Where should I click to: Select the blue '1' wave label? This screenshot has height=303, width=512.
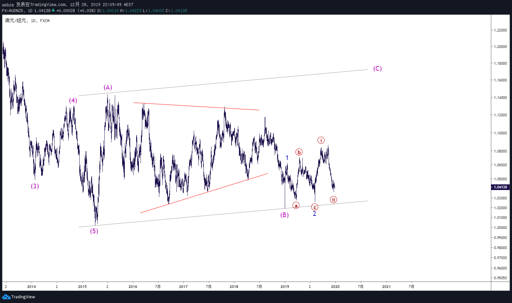[287, 158]
